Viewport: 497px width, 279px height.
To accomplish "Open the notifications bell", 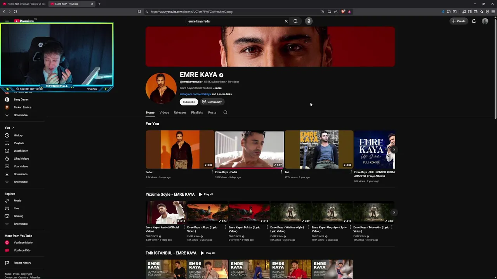I will (x=474, y=21).
